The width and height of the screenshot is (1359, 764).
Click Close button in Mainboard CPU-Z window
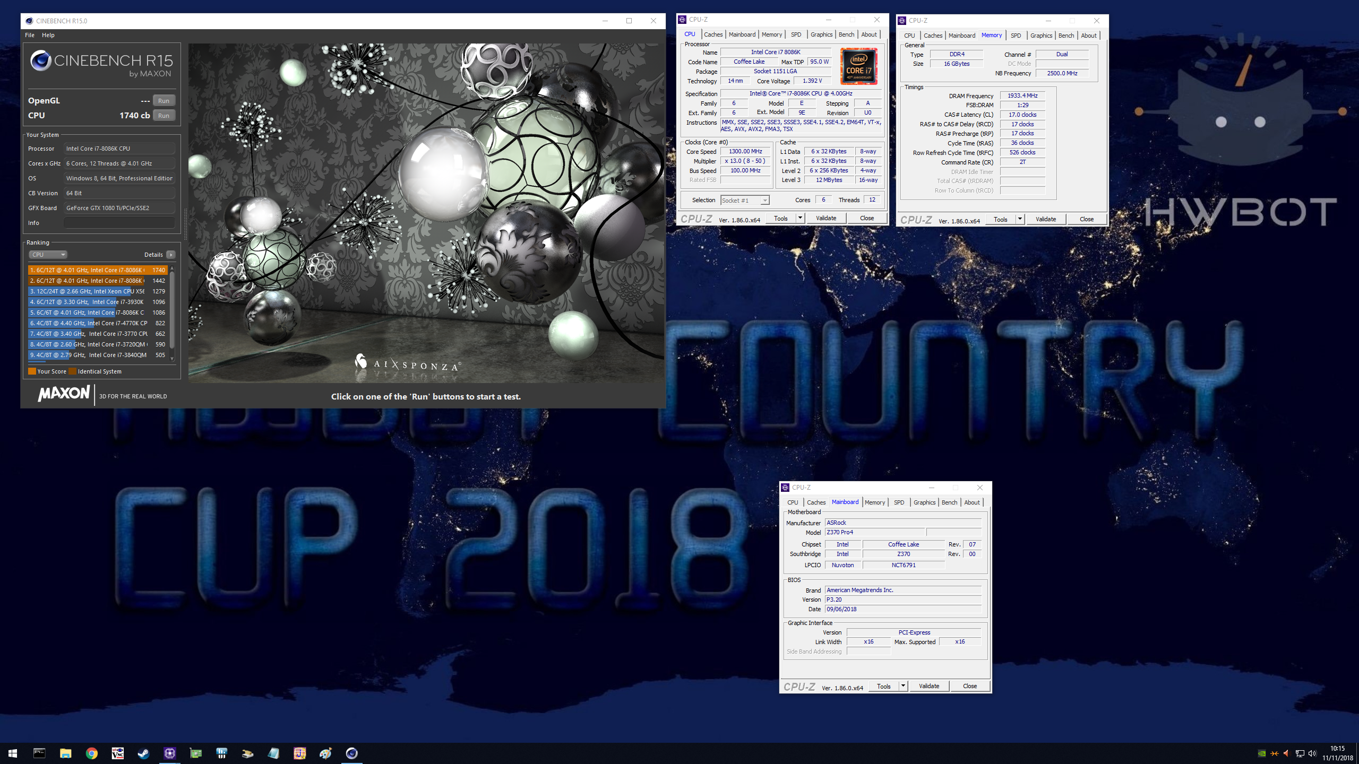969,686
